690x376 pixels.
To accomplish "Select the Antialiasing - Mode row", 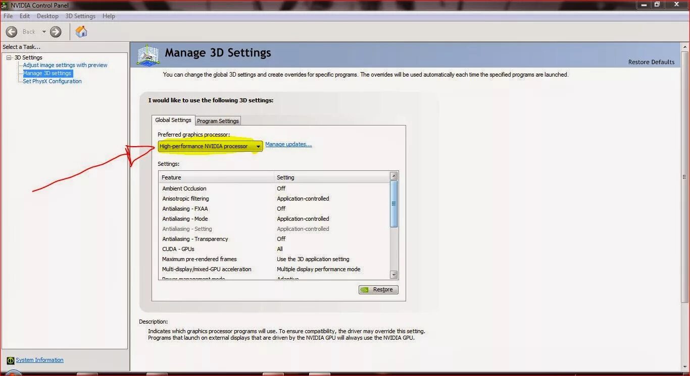I will [274, 219].
